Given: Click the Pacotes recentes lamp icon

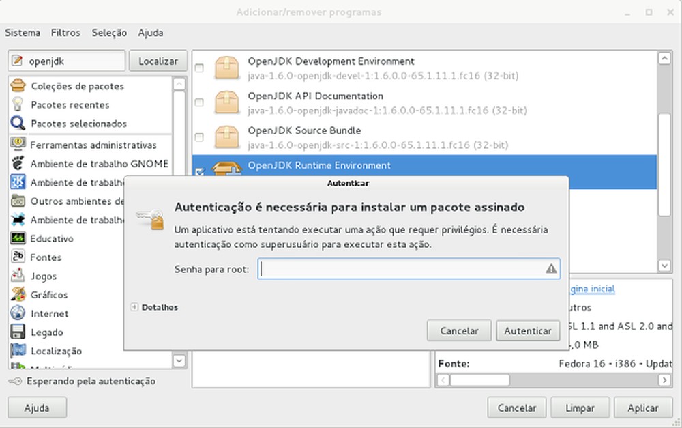Looking at the screenshot, I should [17, 104].
